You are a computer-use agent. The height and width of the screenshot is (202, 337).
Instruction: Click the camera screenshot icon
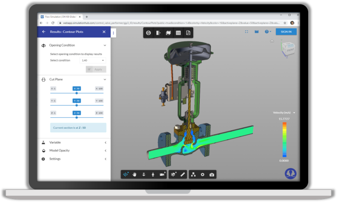212,174
